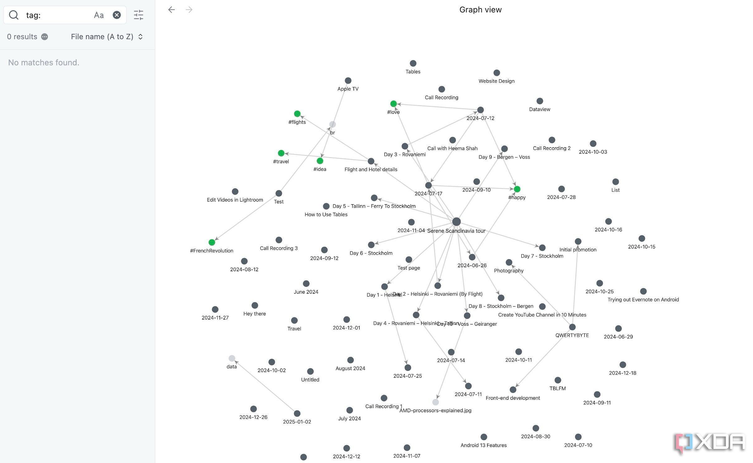Image resolution: width=753 pixels, height=463 pixels.
Task: Open the Photography node
Action: [509, 262]
